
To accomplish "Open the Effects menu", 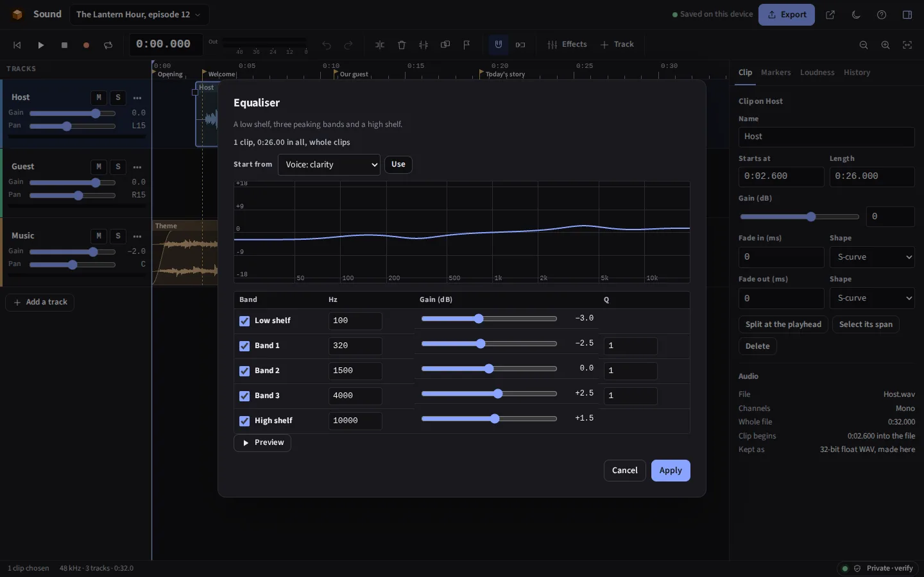I will 567,45.
